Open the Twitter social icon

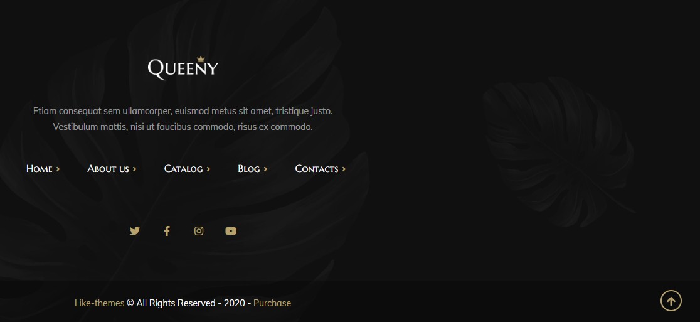(135, 231)
